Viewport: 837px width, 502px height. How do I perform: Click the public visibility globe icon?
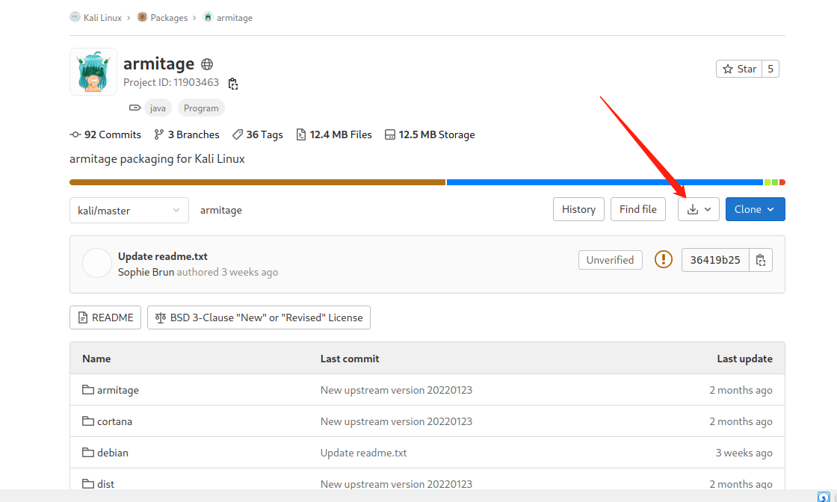point(207,64)
